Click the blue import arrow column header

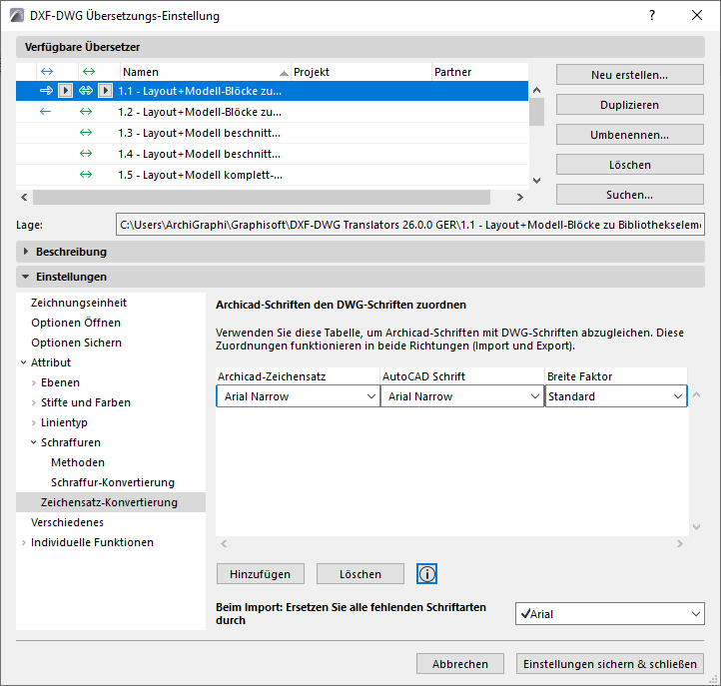pyautogui.click(x=45, y=72)
